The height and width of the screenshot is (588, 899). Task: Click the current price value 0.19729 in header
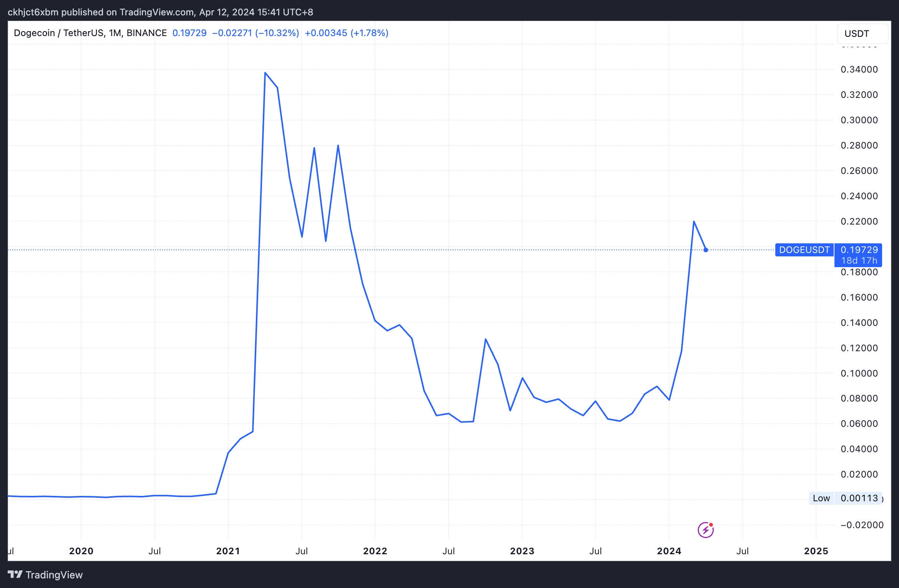point(189,33)
